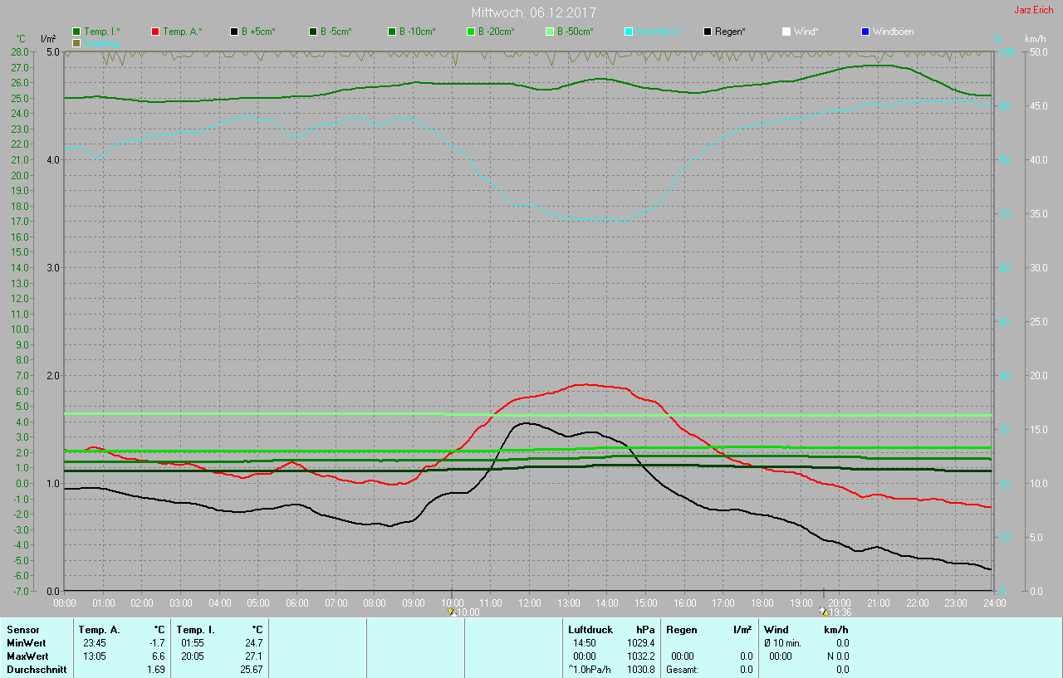The height and width of the screenshot is (678, 1063).
Task: Click the Temp. A.* legend label
Action: point(182,32)
